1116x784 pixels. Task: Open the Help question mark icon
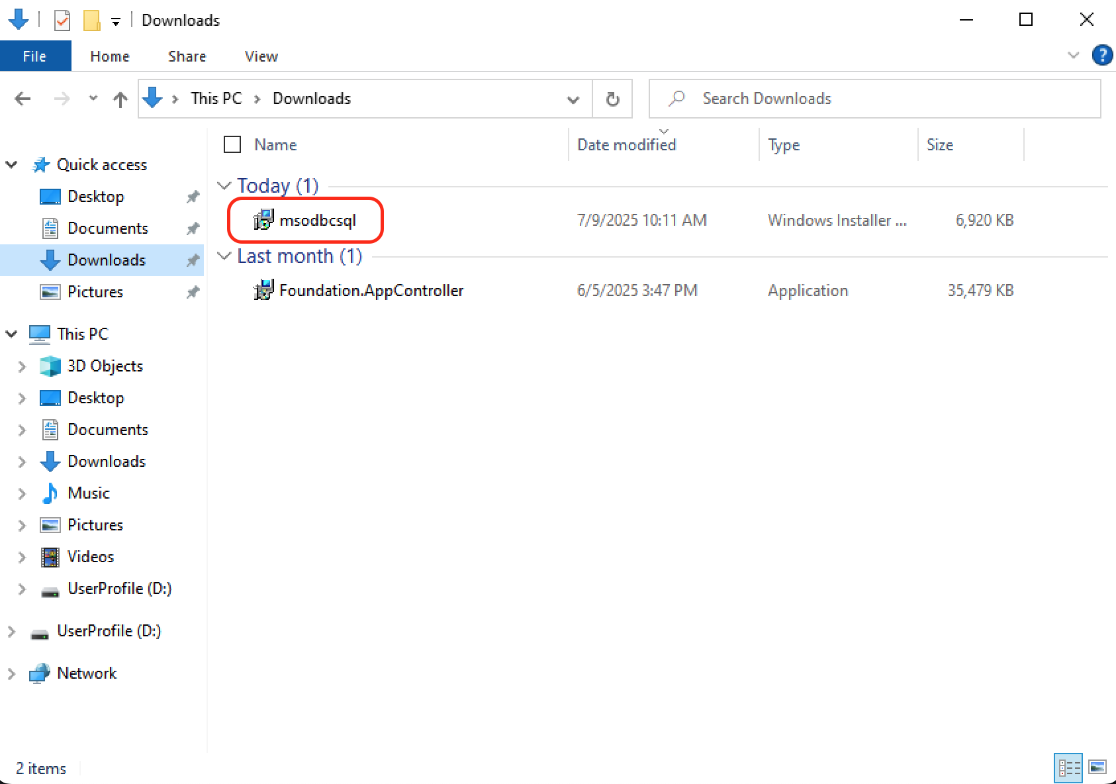[x=1101, y=56]
